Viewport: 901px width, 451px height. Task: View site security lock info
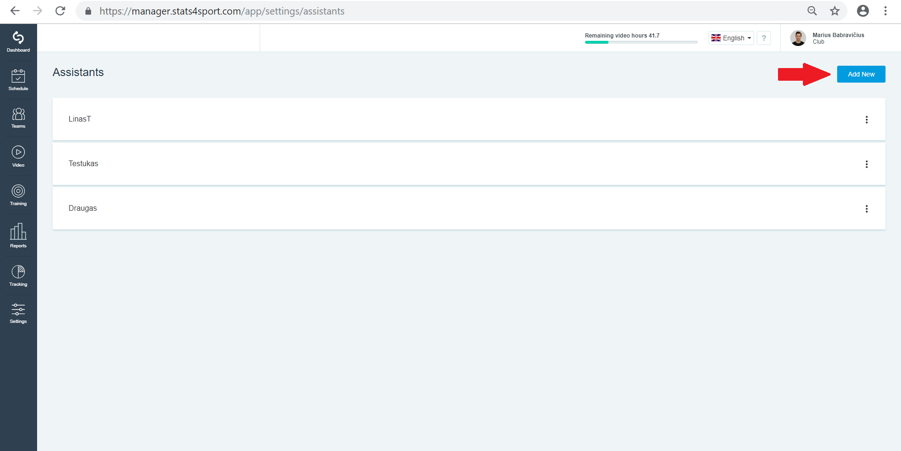(x=88, y=11)
